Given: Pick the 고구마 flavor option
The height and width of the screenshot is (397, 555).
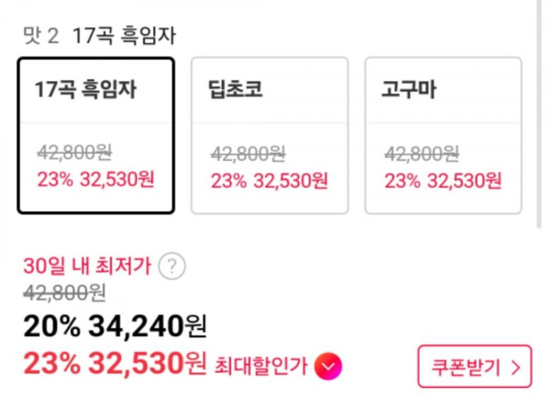Looking at the screenshot, I should [443, 135].
